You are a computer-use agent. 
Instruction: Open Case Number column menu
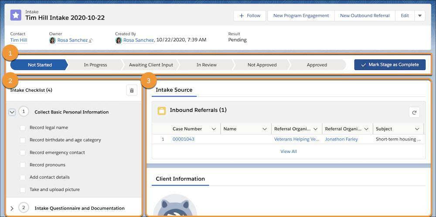pos(214,129)
